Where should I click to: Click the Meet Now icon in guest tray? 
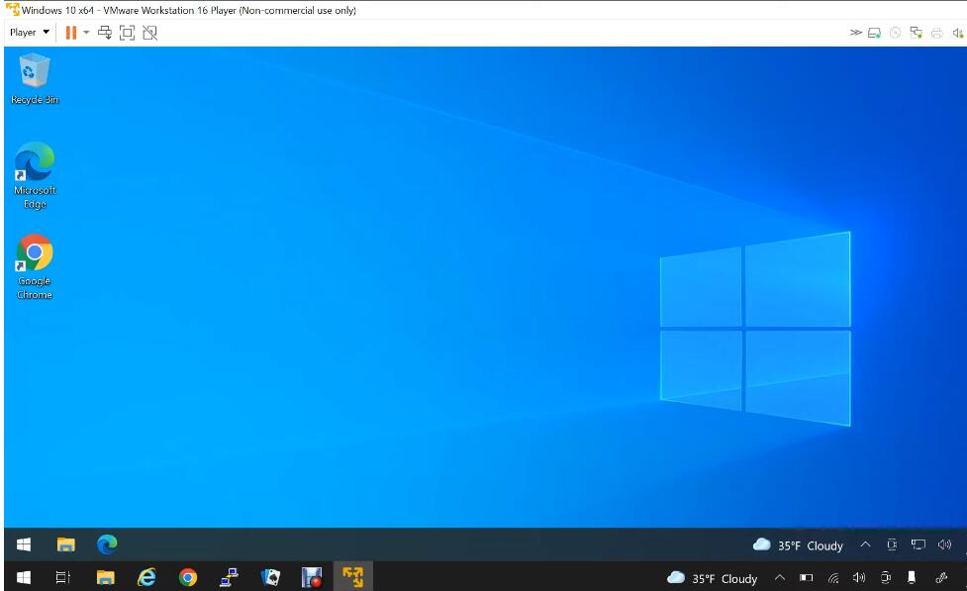click(892, 544)
